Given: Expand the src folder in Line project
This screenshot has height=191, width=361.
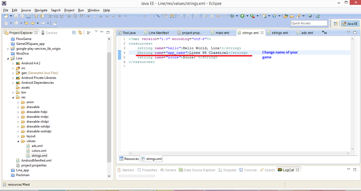Looking at the screenshot, I should (13, 68).
